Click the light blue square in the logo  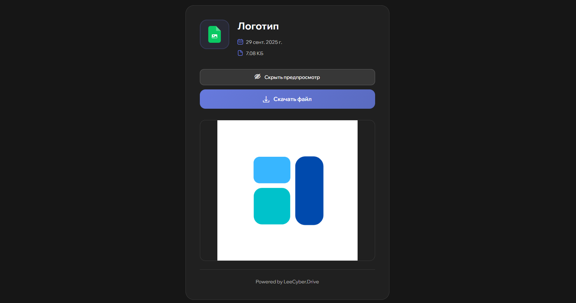click(x=272, y=170)
